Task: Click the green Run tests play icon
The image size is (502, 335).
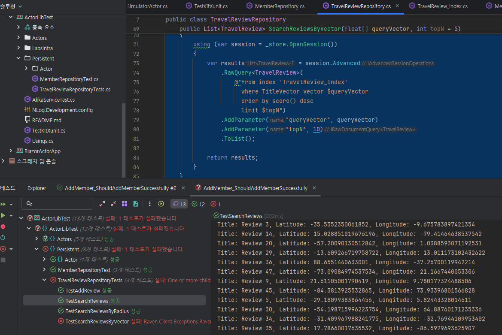Action: 3,215
